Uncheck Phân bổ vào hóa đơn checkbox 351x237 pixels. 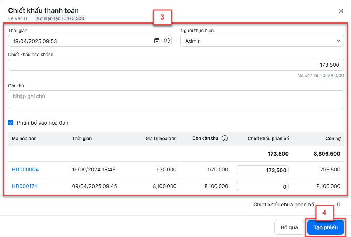[x=11, y=123]
